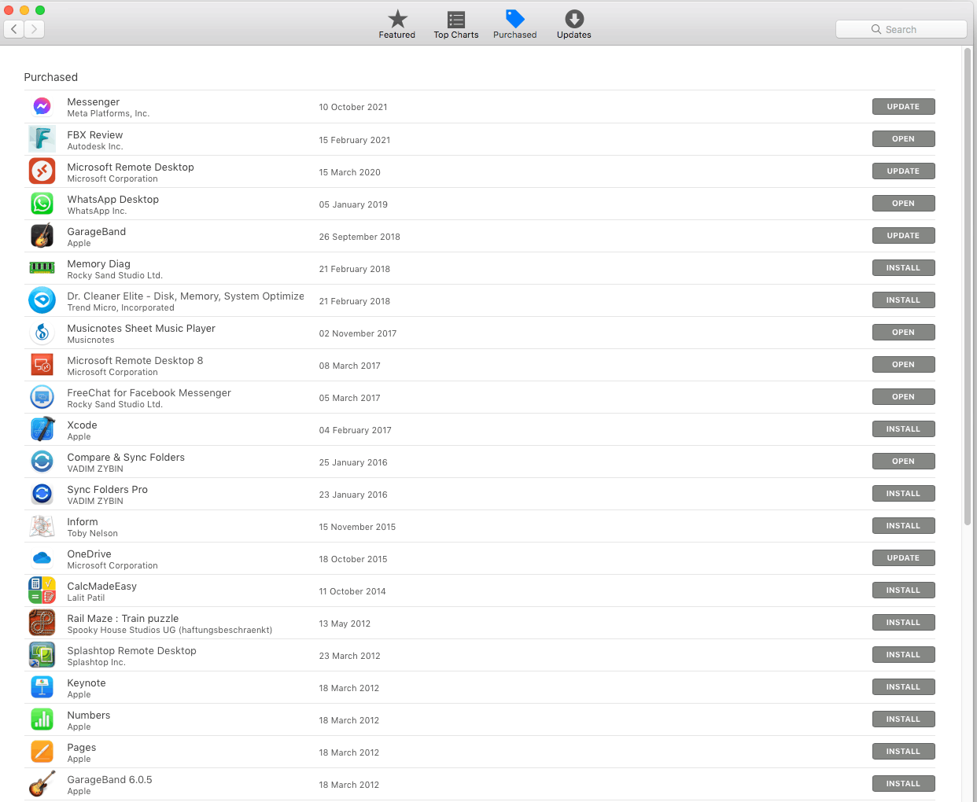The height and width of the screenshot is (802, 977).
Task: Open Musicnotes Sheet Music Player
Action: (903, 332)
